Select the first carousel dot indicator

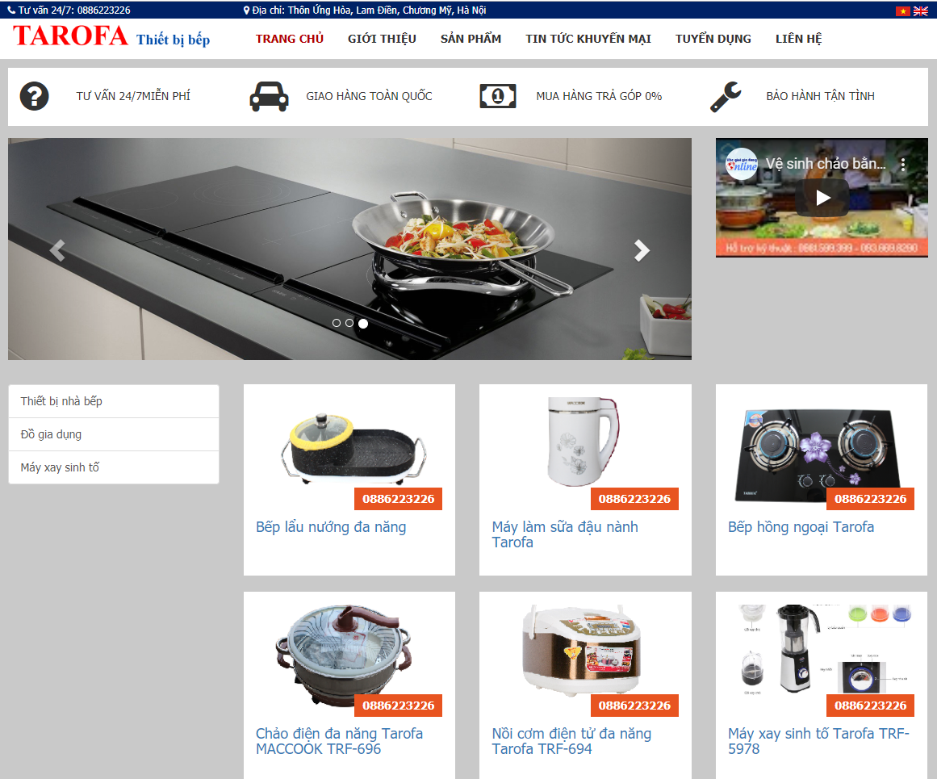click(337, 323)
